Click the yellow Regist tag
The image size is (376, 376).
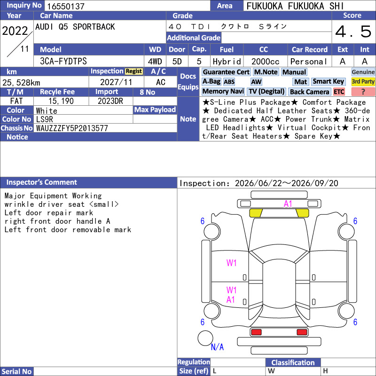134,71
